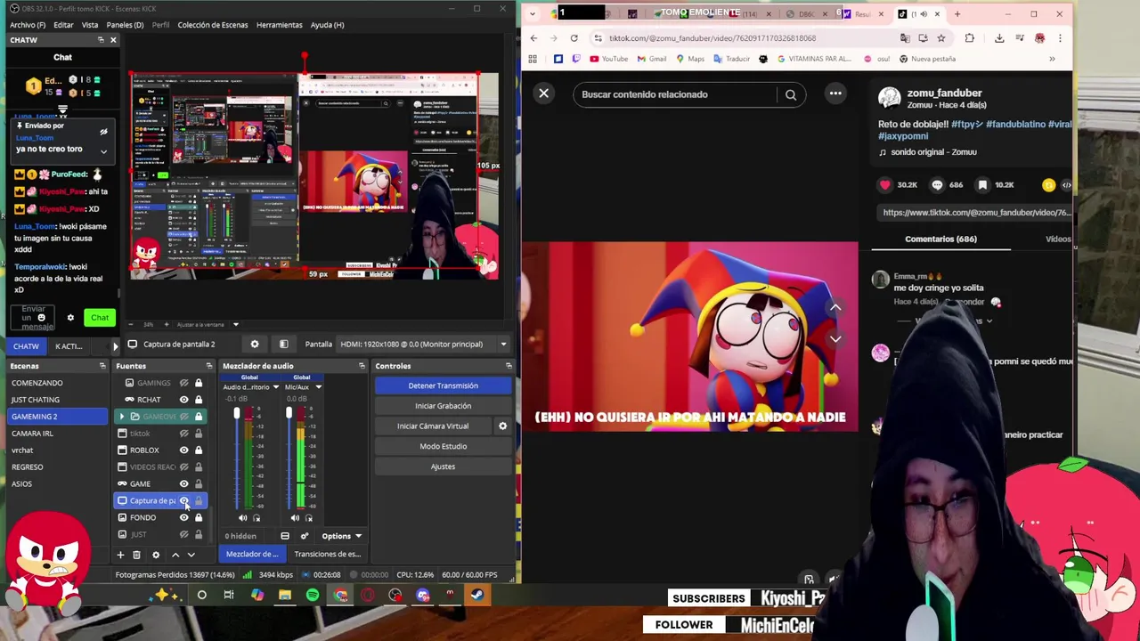
Task: Float the Controles dock via its pop-out icon
Action: coord(509,366)
